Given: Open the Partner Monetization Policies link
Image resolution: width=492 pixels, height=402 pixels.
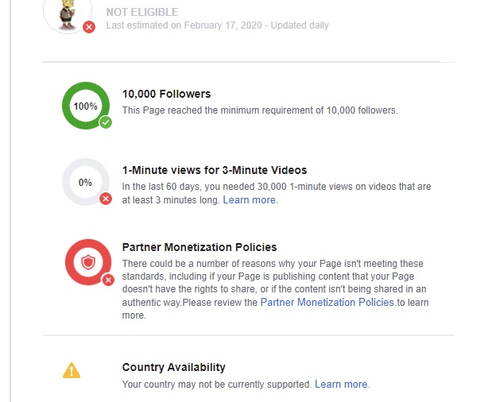Looking at the screenshot, I should [327, 302].
